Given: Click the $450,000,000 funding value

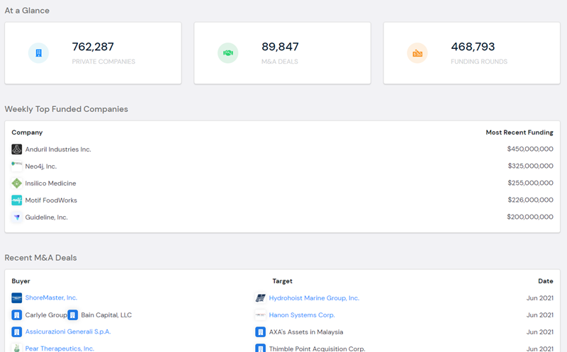Looking at the screenshot, I should click(530, 149).
